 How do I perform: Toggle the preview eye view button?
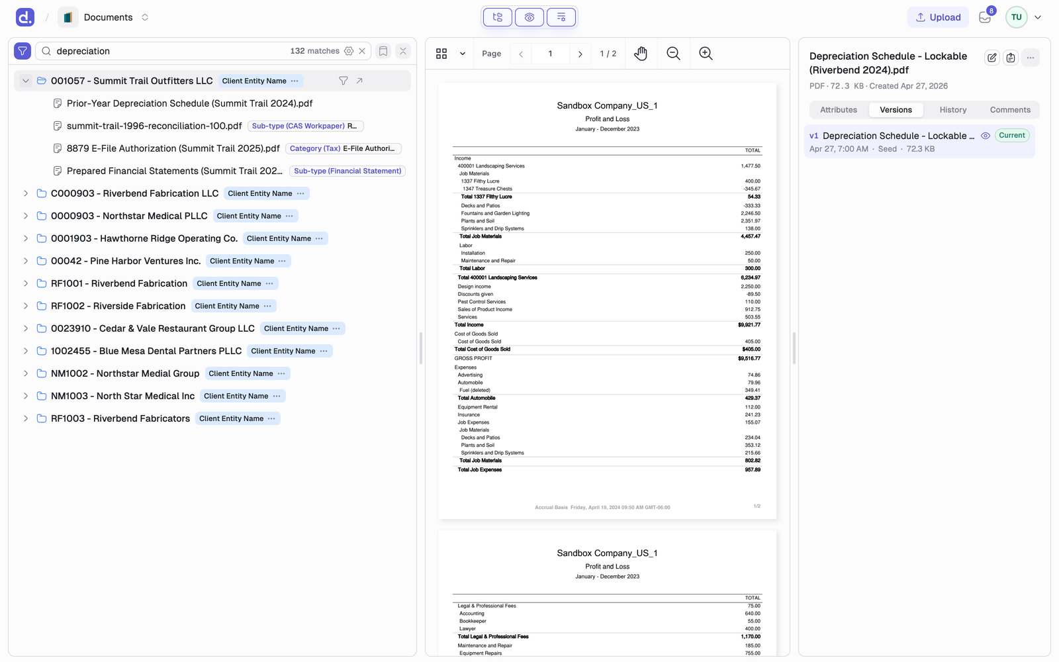(x=529, y=17)
